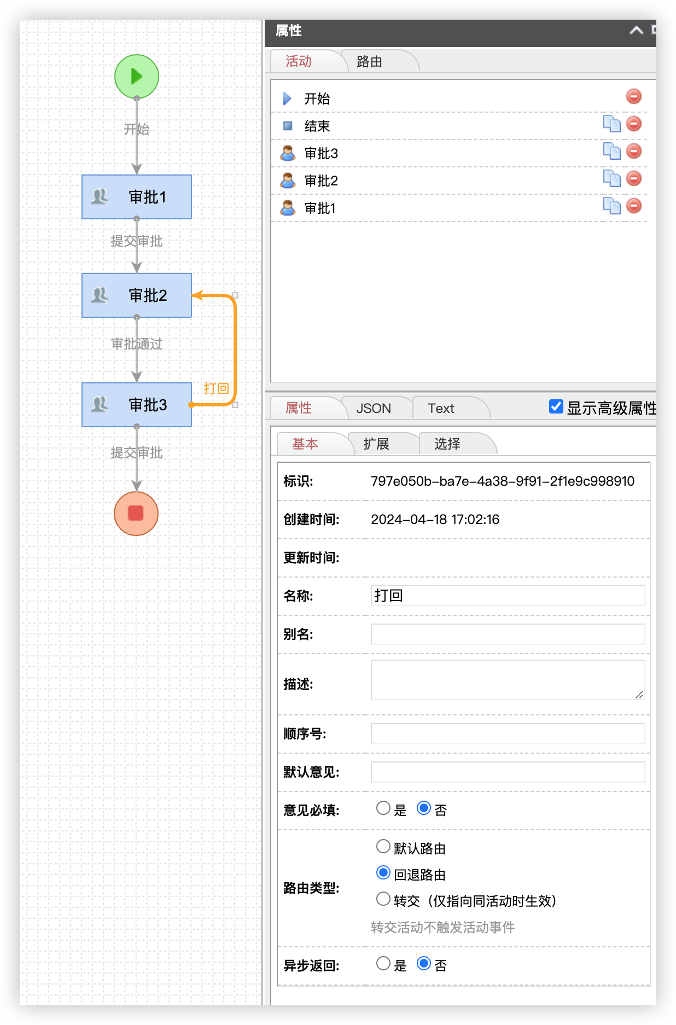Select the 审批1 row in activity list
Image resolution: width=676 pixels, height=1025 pixels.
(459, 208)
